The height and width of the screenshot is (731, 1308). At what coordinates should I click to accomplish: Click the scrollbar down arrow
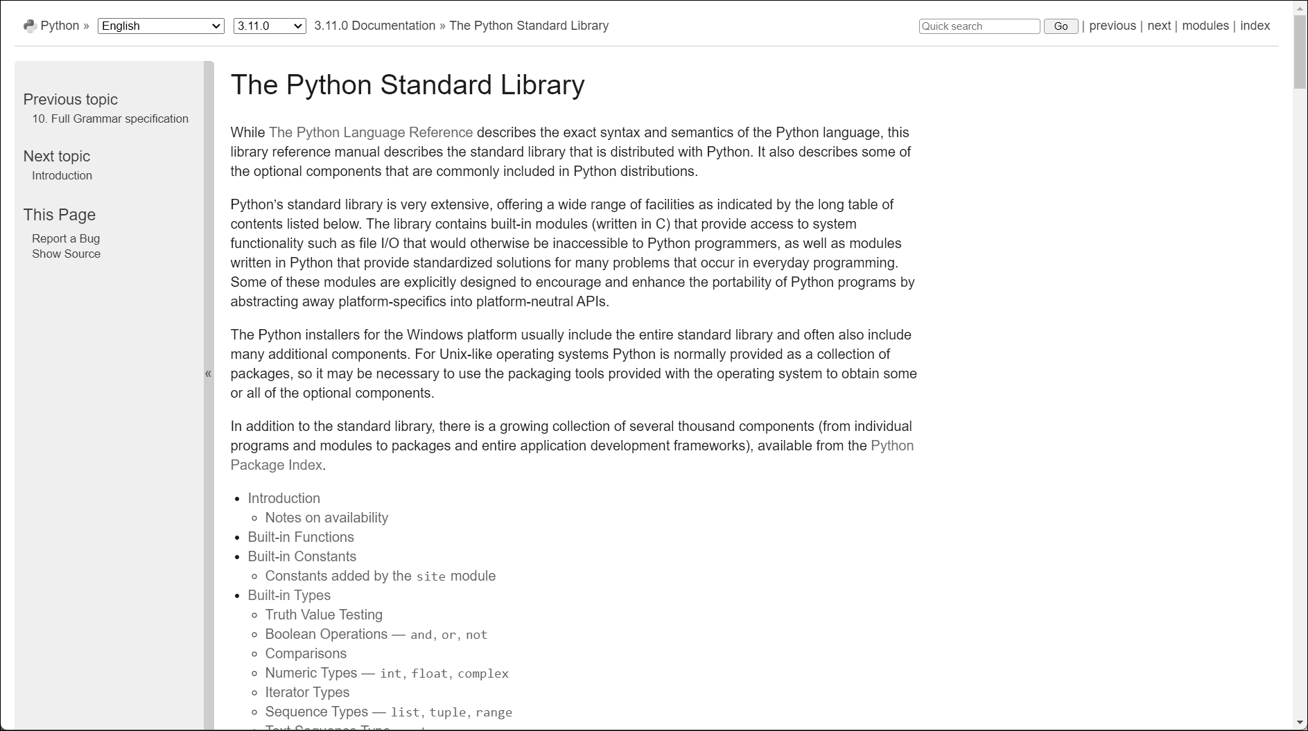1300,721
